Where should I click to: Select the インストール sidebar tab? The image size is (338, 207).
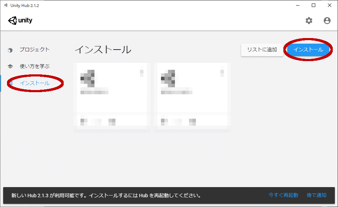34,83
